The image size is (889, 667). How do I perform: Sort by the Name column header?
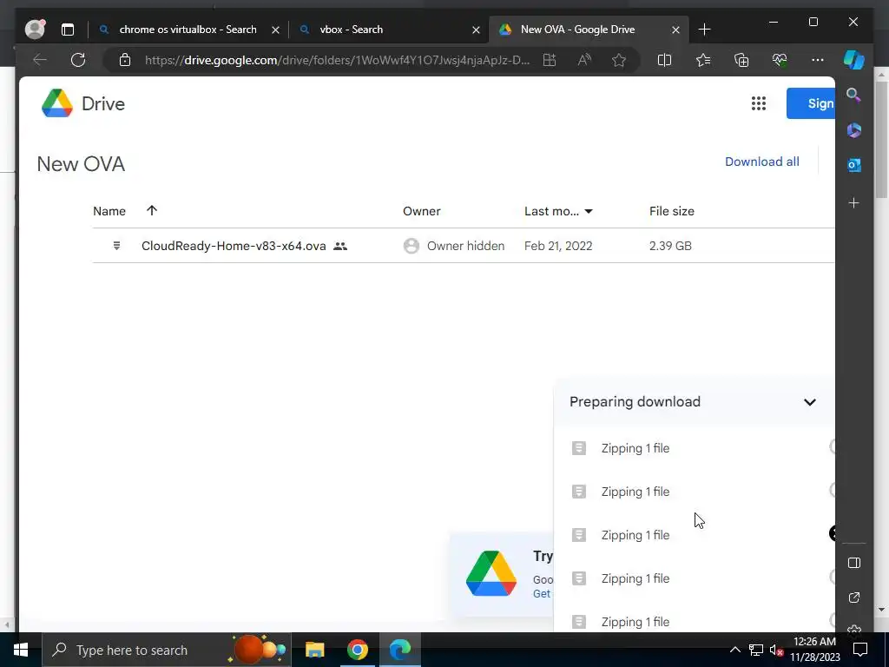point(109,211)
